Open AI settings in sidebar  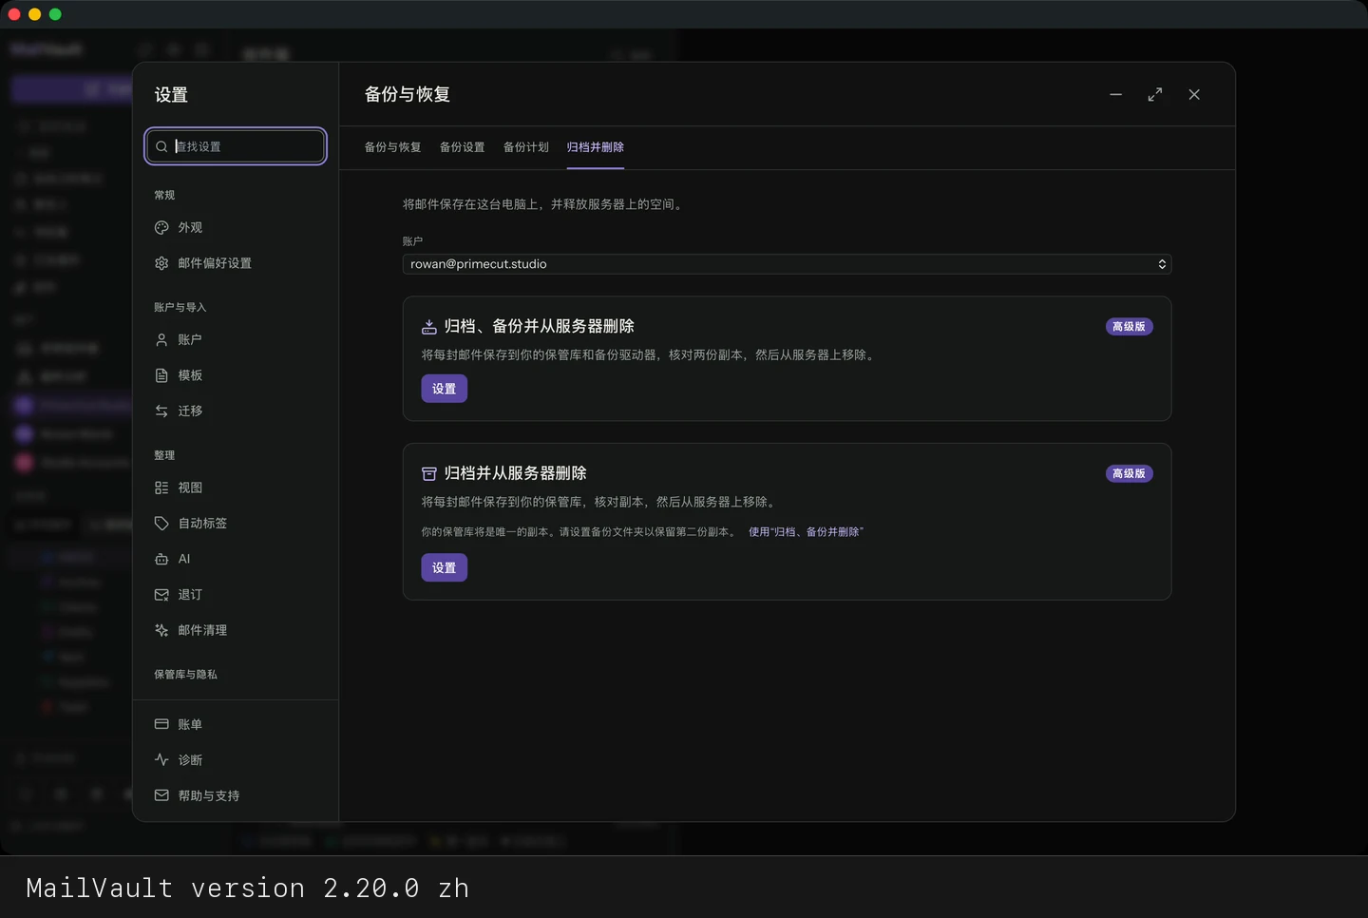pos(236,559)
